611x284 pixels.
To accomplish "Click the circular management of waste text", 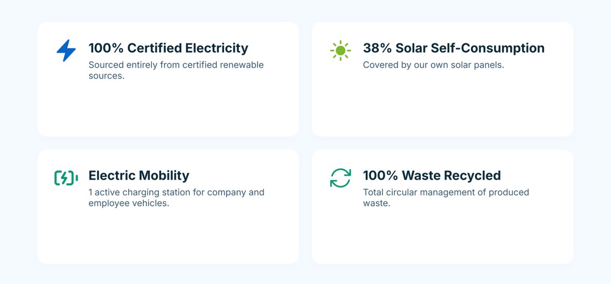I will [x=446, y=198].
